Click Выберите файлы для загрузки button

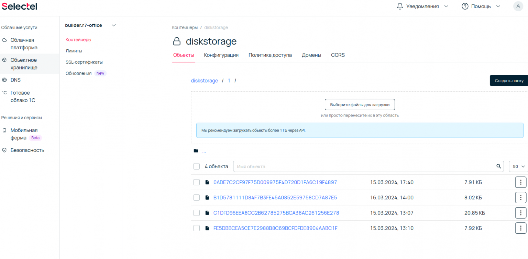[x=360, y=104]
